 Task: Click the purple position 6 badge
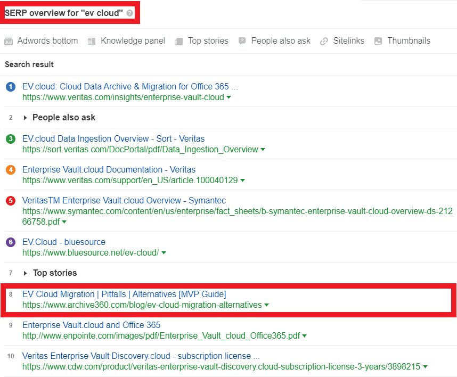coord(11,242)
